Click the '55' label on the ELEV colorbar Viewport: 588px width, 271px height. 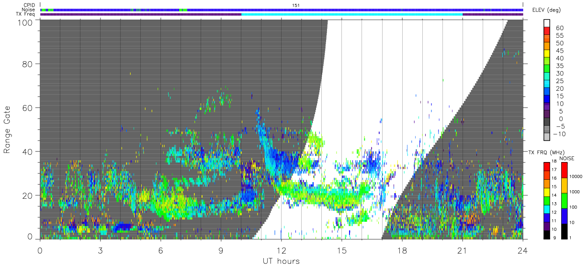pos(560,35)
